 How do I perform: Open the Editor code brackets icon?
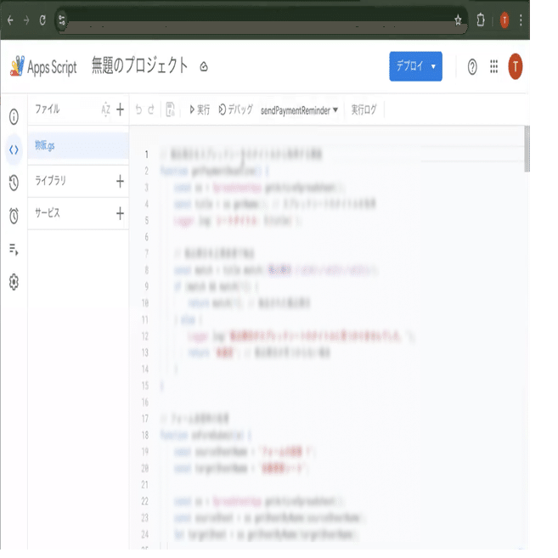tap(14, 149)
